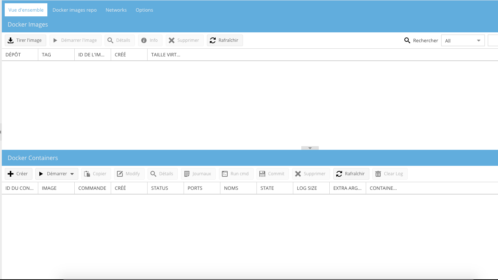Sort containers by IMAGE column
The image size is (498, 280).
coord(56,188)
